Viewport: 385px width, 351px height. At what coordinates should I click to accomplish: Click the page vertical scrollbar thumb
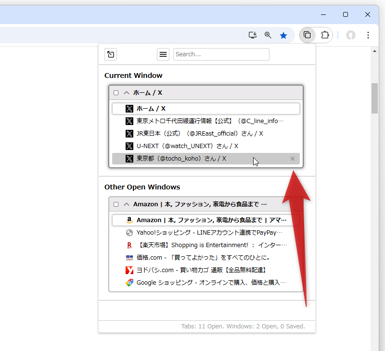coord(374,99)
